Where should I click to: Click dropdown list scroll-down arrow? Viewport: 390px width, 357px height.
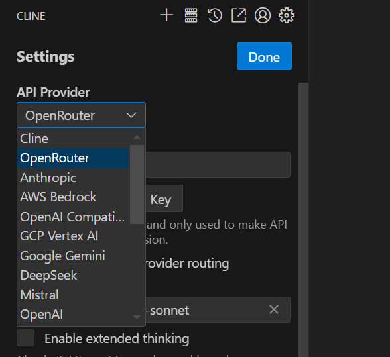pyautogui.click(x=137, y=317)
